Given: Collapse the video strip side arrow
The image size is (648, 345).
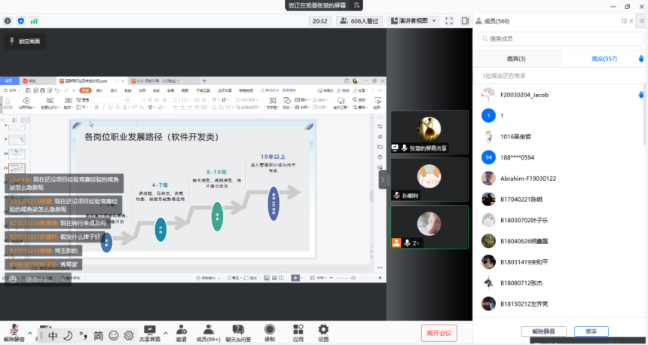Looking at the screenshot, I should coord(382,179).
